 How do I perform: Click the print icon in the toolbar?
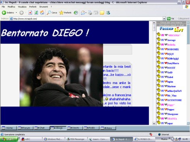tap(90, 13)
